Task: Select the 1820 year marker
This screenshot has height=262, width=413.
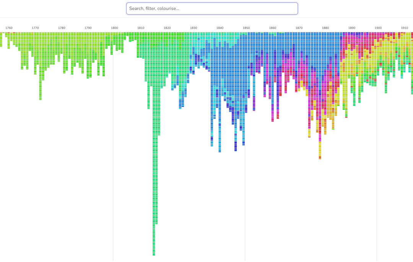Action: [167, 28]
